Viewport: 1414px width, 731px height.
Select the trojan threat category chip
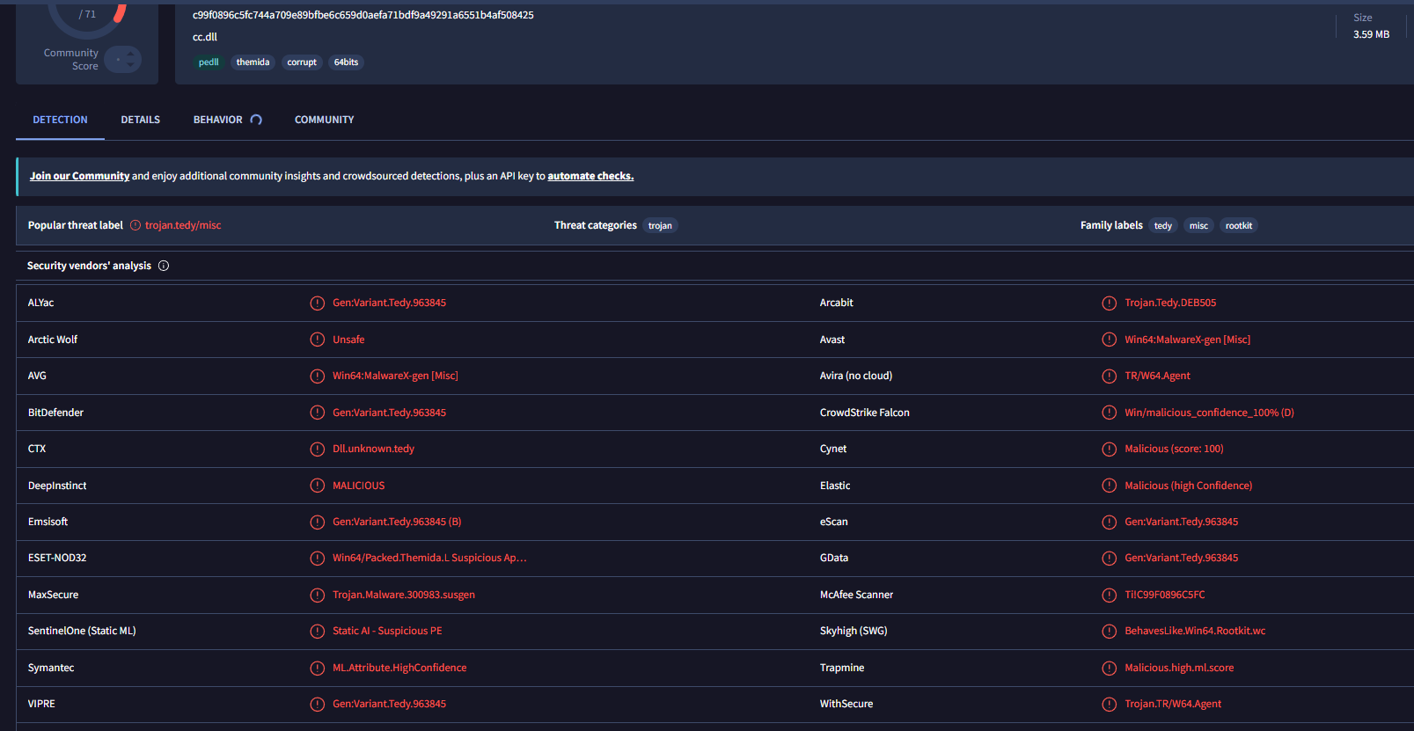660,226
